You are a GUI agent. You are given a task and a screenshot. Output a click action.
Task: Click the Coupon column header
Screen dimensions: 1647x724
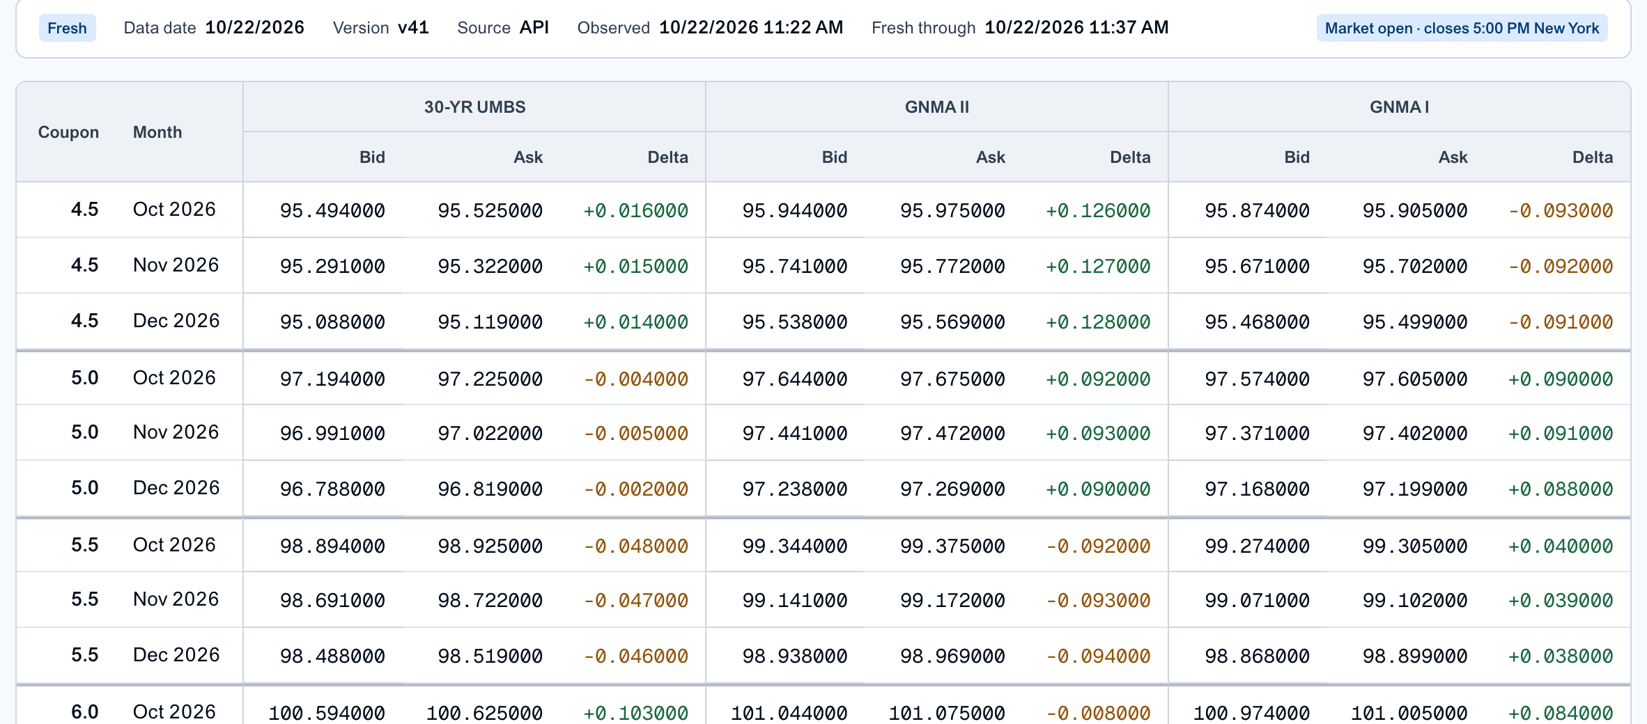pyautogui.click(x=68, y=132)
